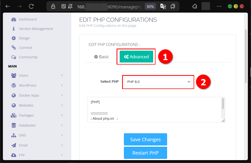Open the browser extensions puzzle icon

[x=195, y=6]
